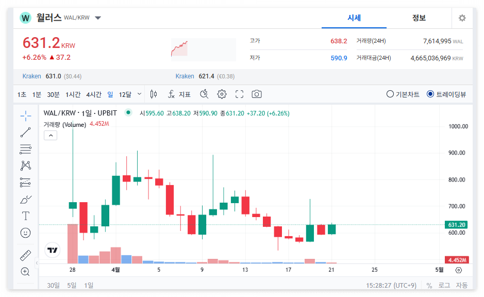Set chart range to 30일

[x=54, y=285]
